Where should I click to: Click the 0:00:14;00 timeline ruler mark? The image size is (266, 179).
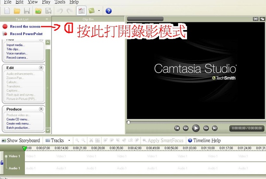pos(62,148)
